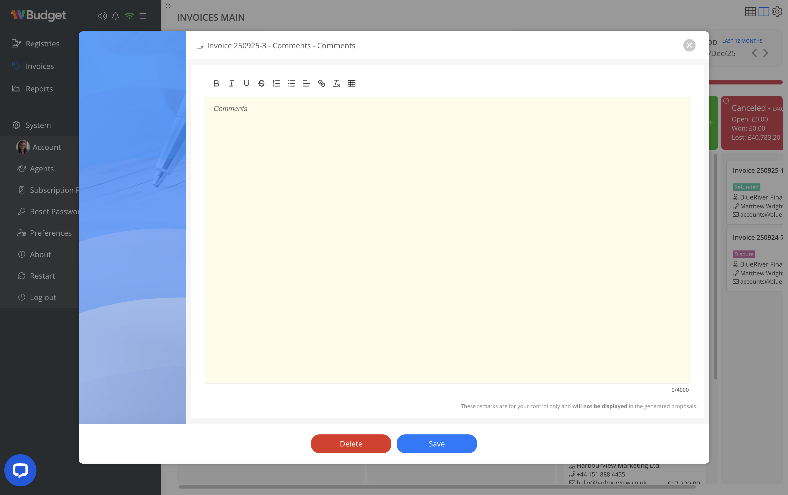Underline the comment text

[246, 83]
